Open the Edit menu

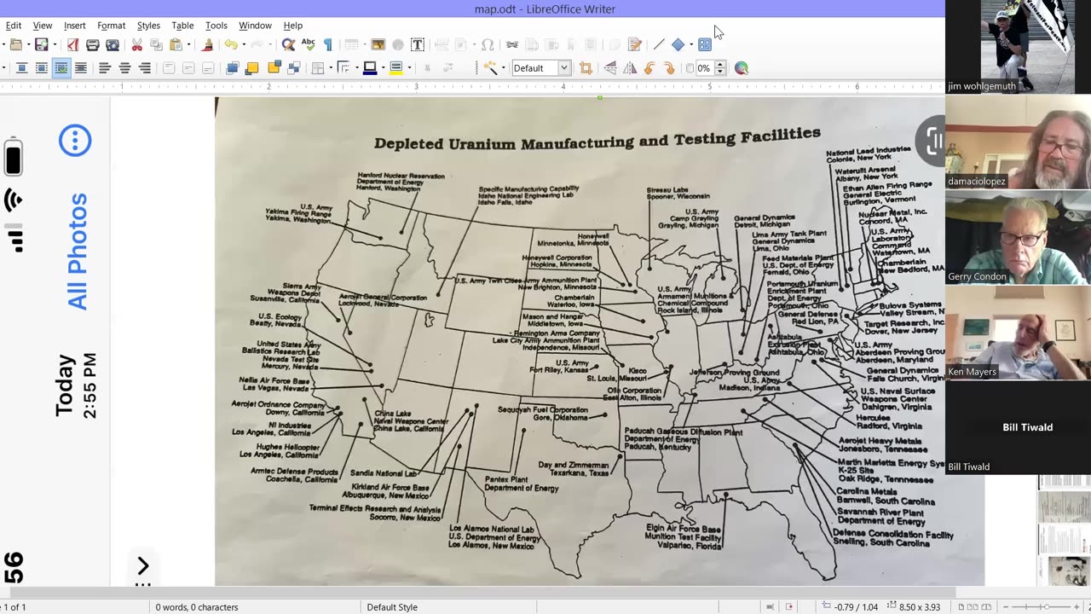[13, 26]
